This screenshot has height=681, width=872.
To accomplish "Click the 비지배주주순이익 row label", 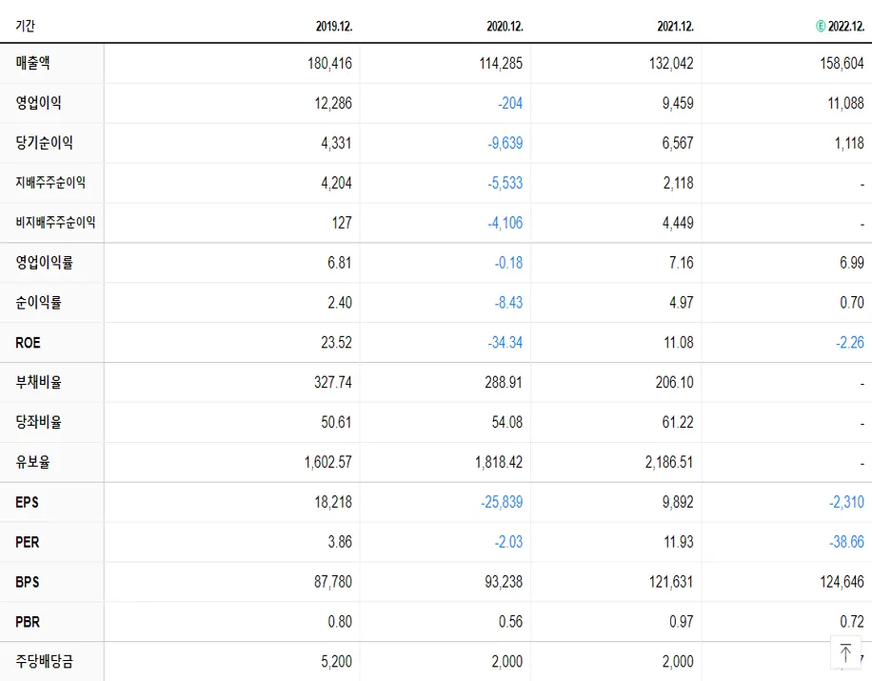I will click(55, 223).
